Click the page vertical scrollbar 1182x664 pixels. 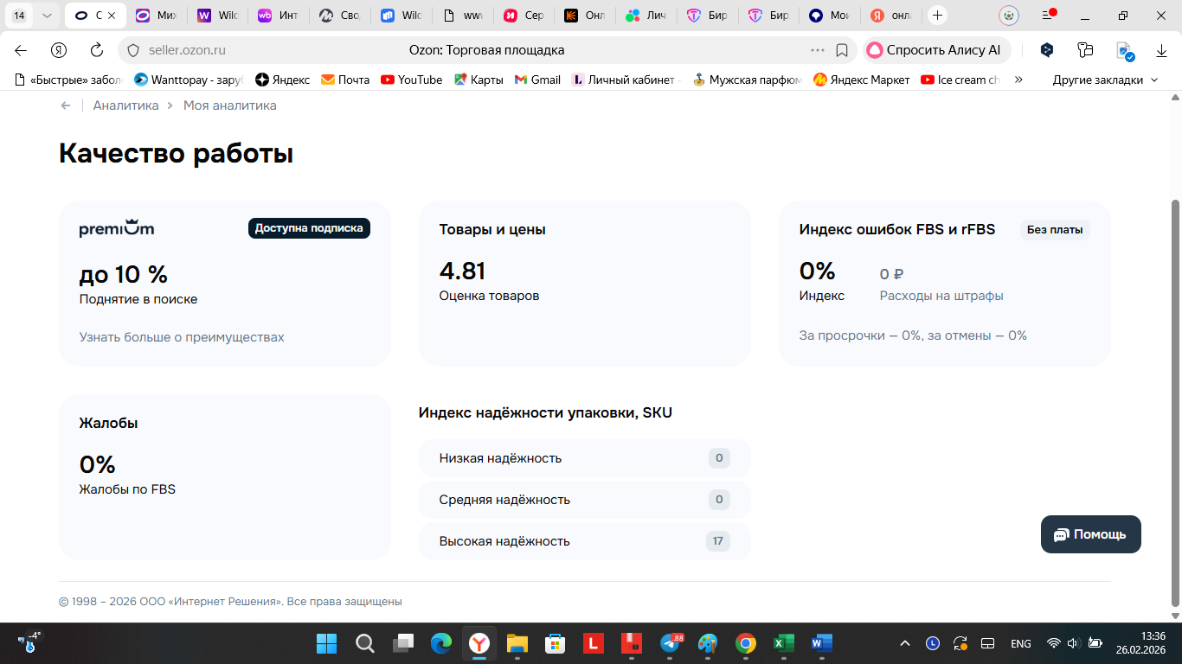[x=1174, y=403]
